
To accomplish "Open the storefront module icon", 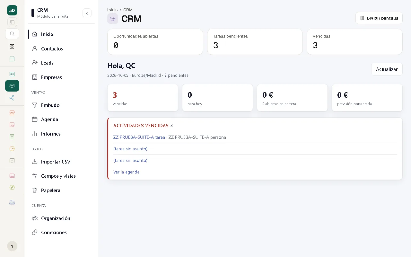I will coord(12,113).
